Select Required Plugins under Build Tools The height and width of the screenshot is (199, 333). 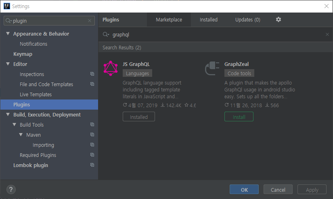38,155
